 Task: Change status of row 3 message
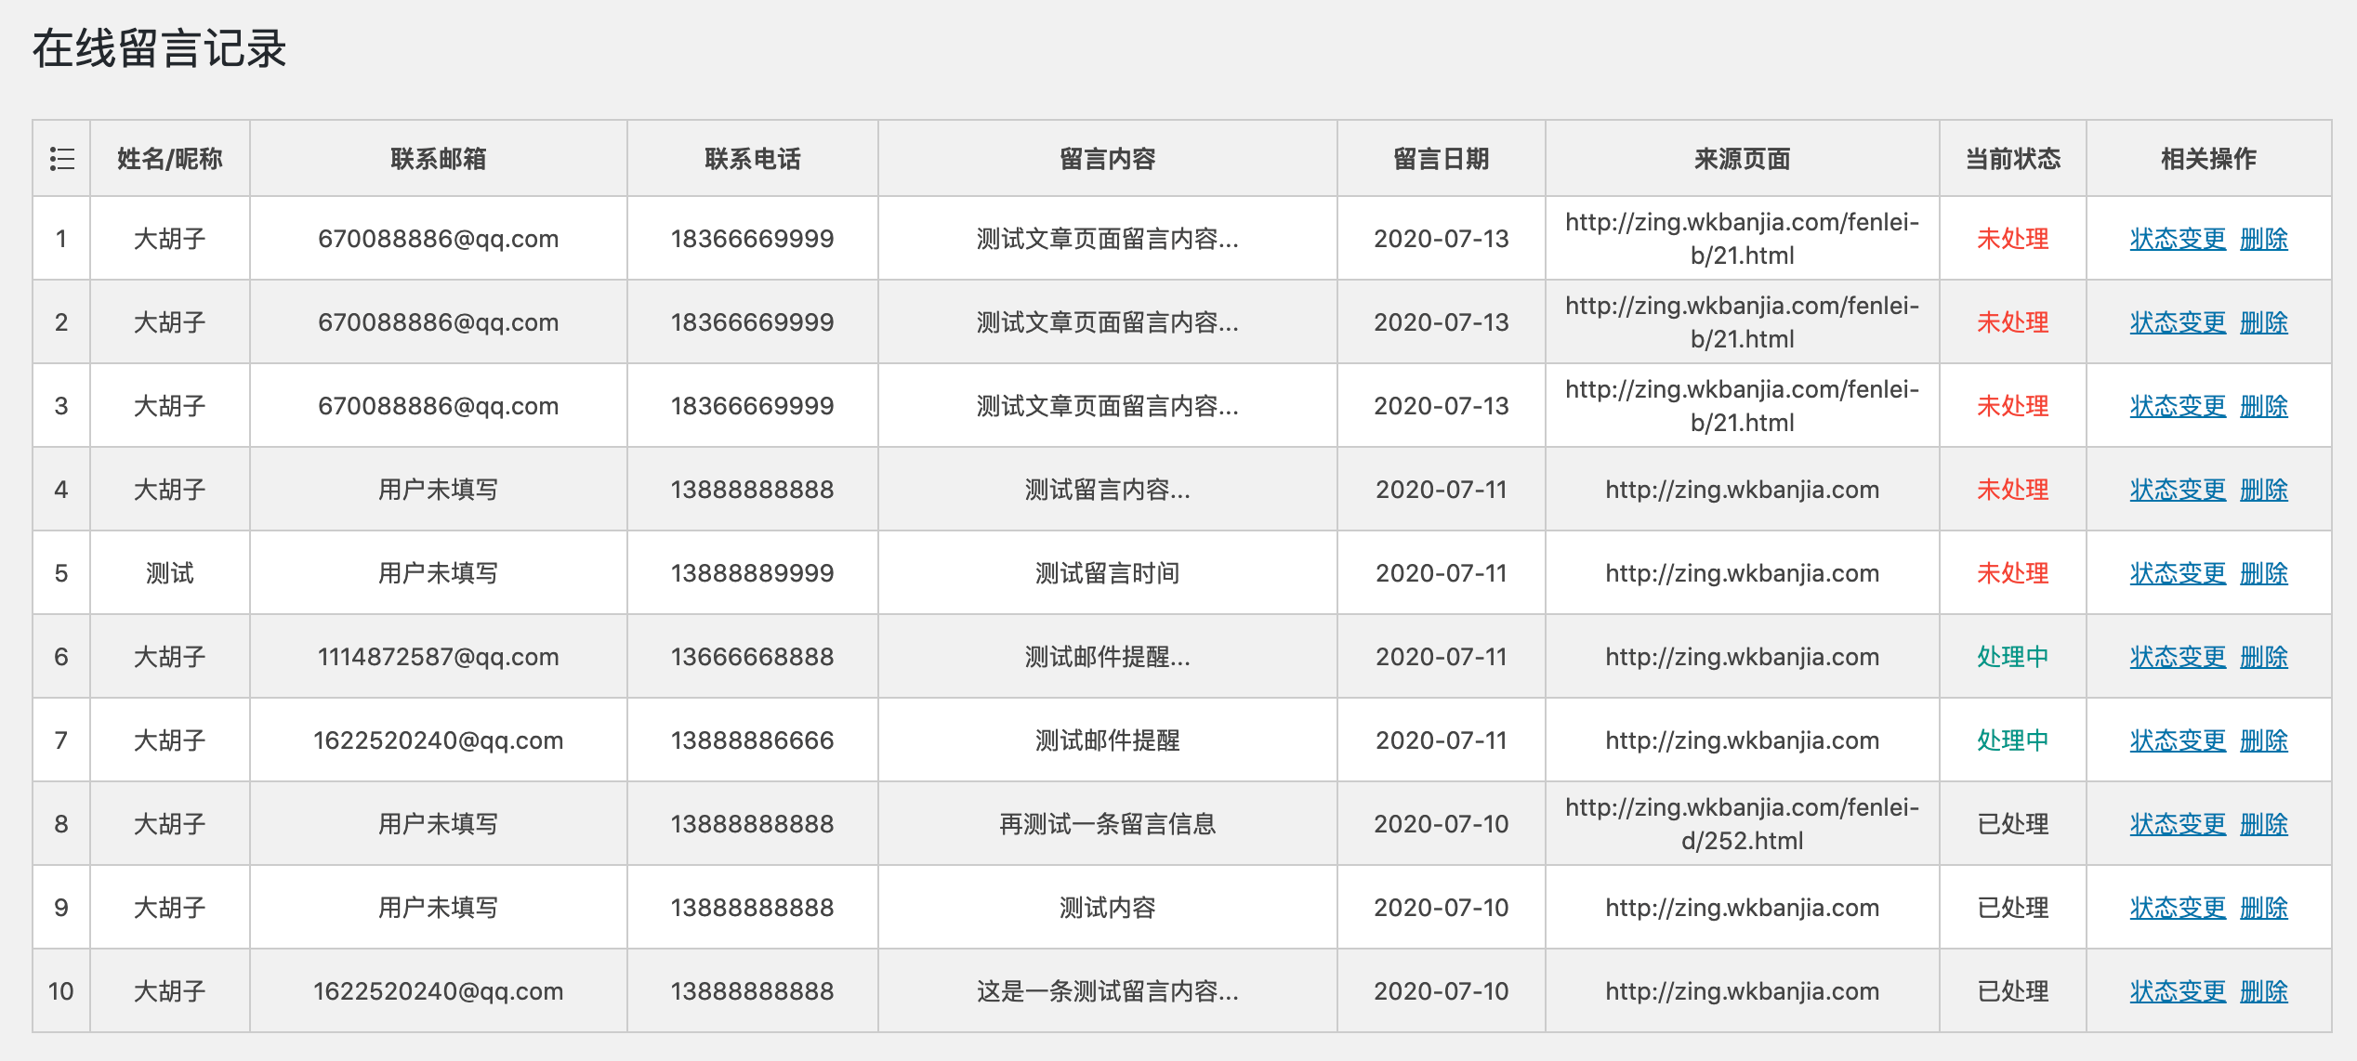coord(2177,406)
